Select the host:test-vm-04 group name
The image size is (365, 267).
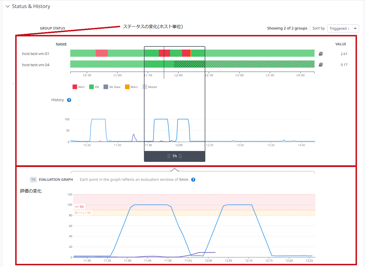coord(36,65)
